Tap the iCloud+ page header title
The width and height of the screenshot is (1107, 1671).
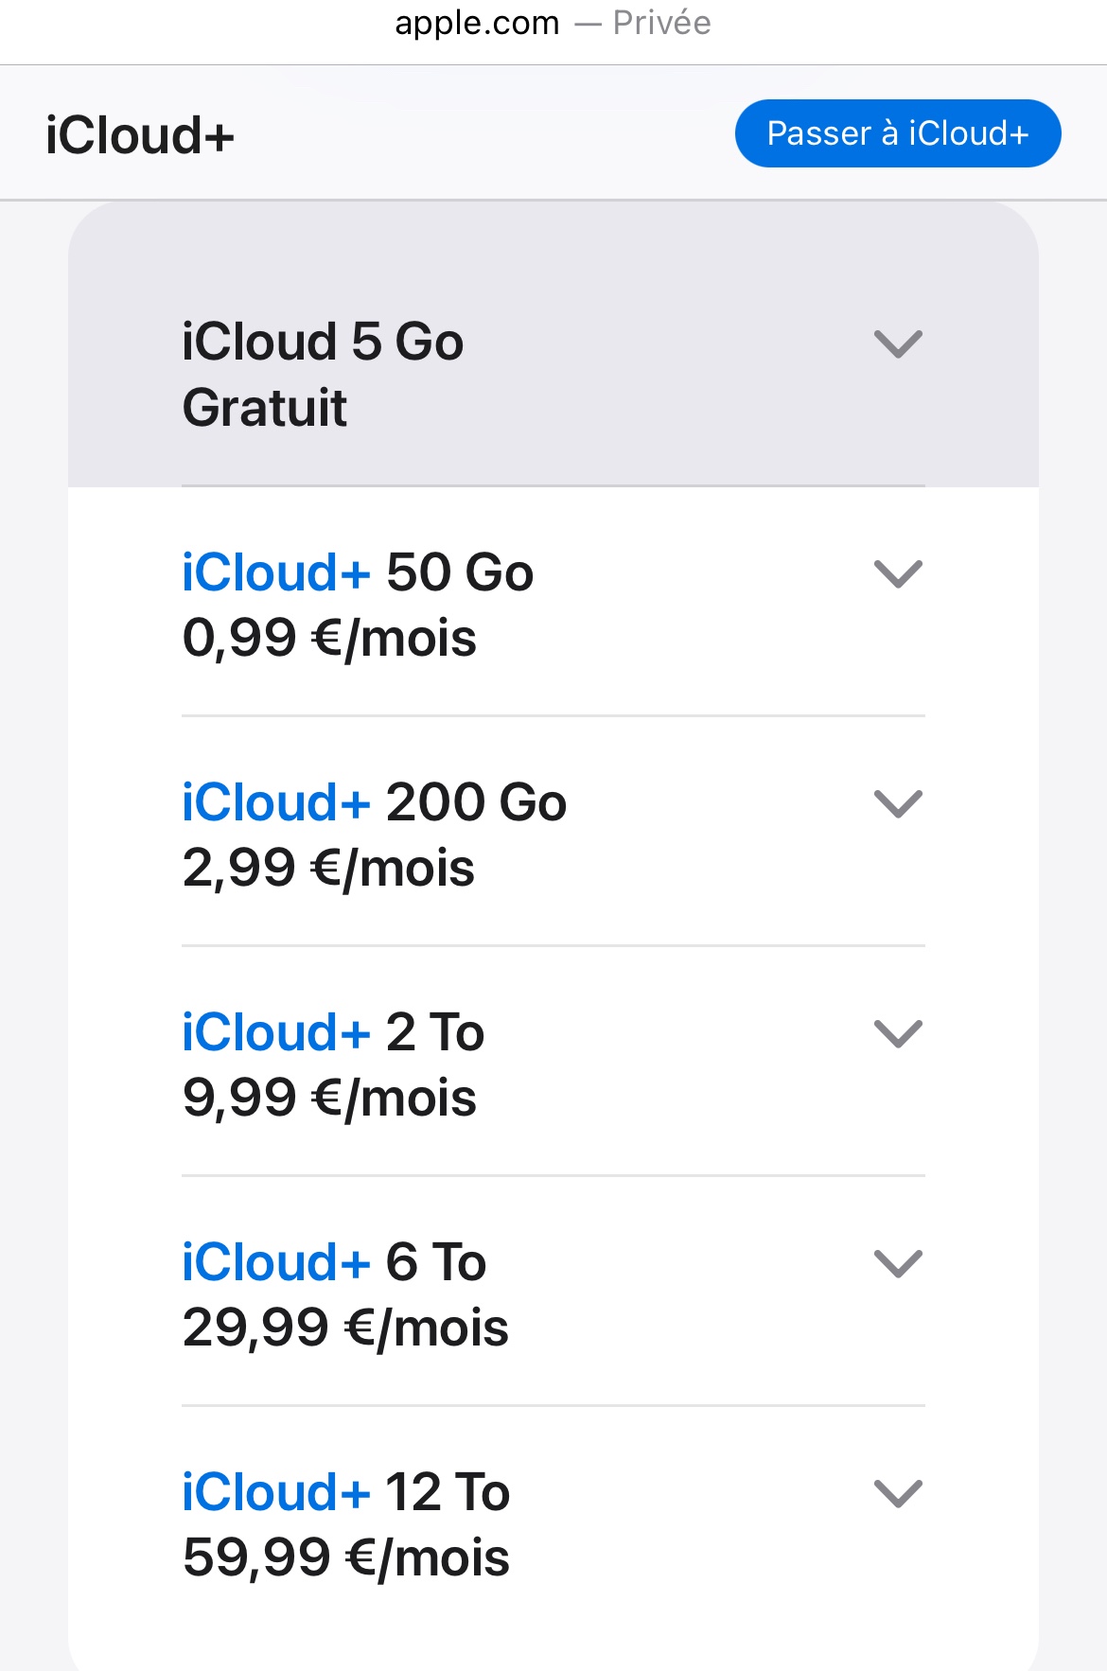click(x=140, y=135)
